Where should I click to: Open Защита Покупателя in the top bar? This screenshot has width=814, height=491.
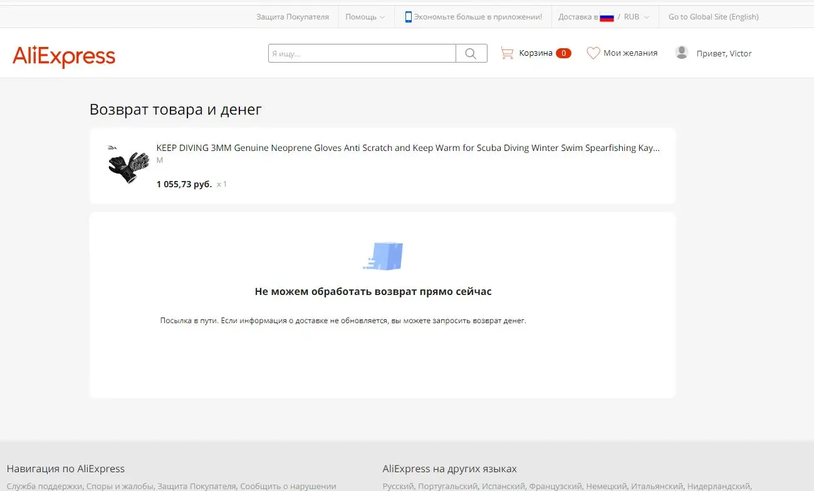(x=293, y=17)
